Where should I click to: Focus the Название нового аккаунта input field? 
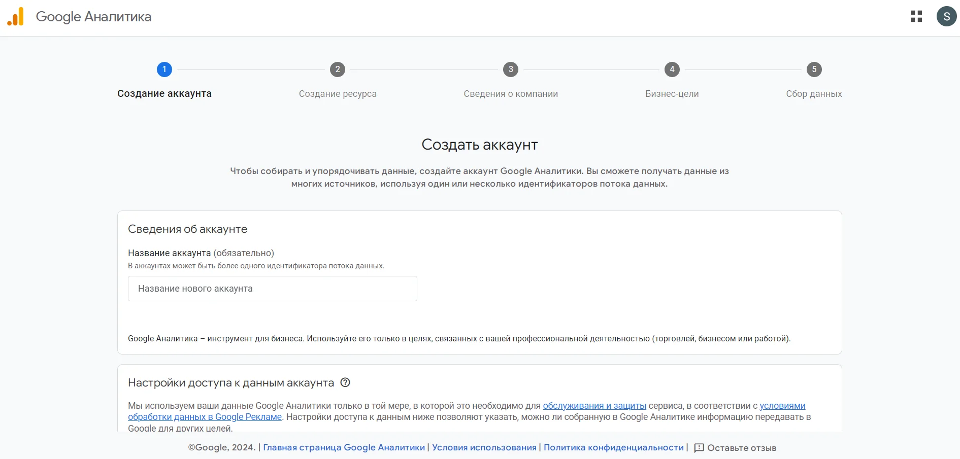(273, 289)
